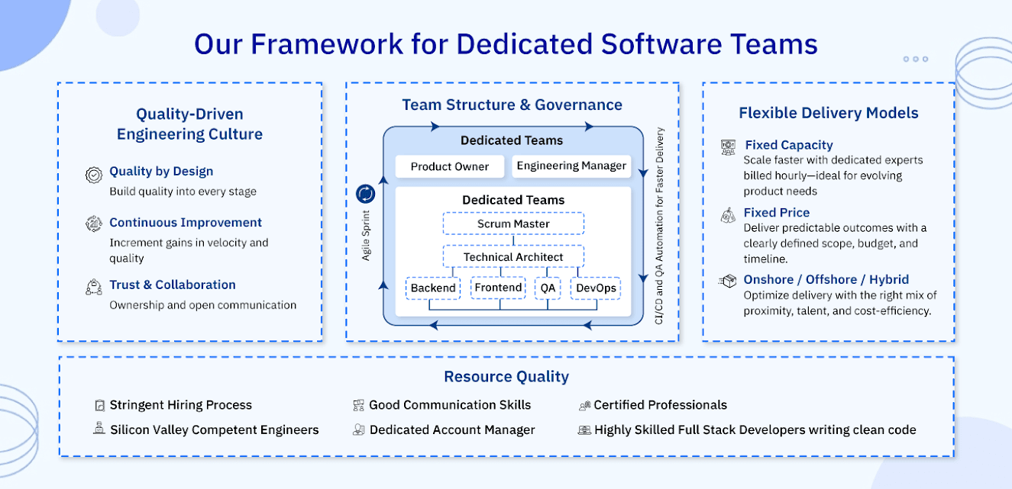
Task: Toggle the Backend team box
Action: coord(433,288)
